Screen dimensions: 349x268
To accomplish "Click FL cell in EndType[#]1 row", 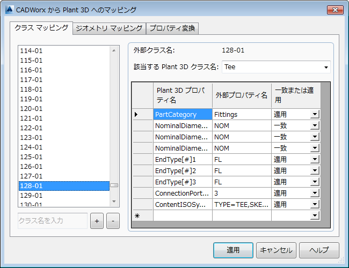I will tap(242, 160).
